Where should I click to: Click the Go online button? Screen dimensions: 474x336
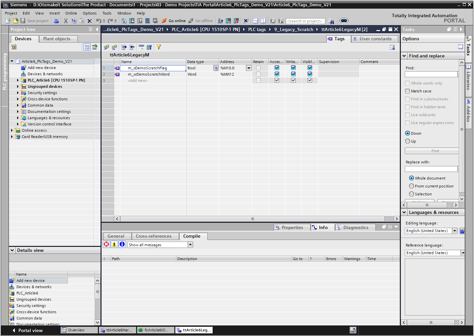174,21
